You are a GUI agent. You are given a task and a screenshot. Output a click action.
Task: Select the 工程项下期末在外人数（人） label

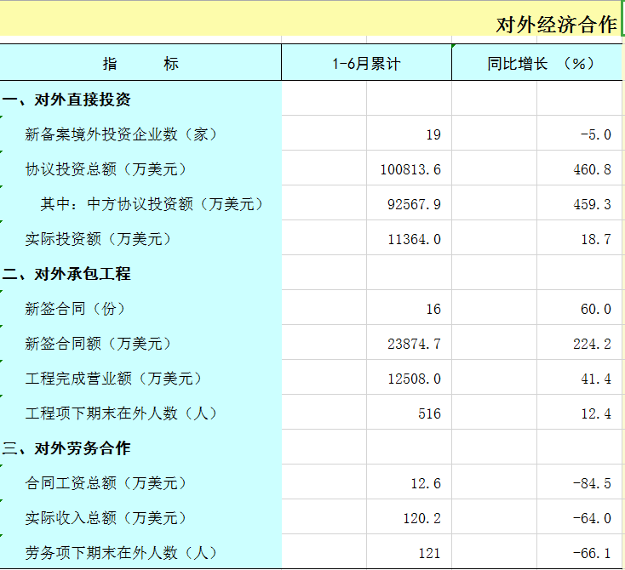pyautogui.click(x=122, y=413)
